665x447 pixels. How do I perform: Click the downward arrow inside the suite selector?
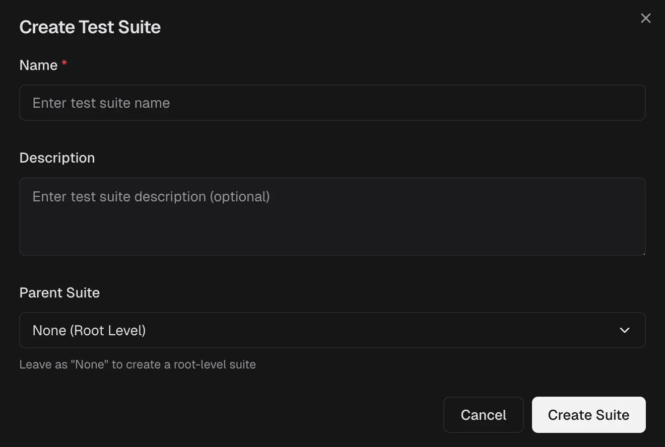point(625,330)
